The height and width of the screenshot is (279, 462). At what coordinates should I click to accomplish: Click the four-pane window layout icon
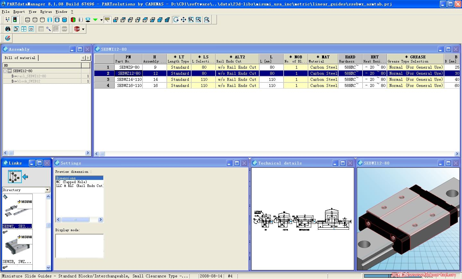click(24, 29)
